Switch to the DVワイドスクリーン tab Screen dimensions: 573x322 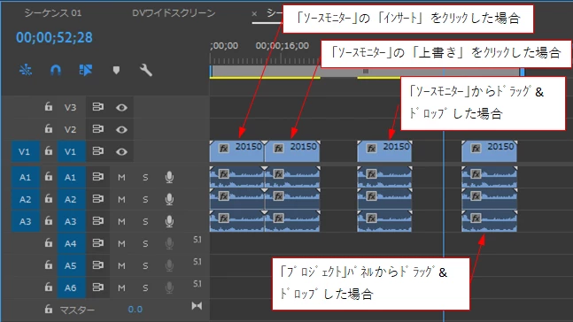tap(174, 13)
